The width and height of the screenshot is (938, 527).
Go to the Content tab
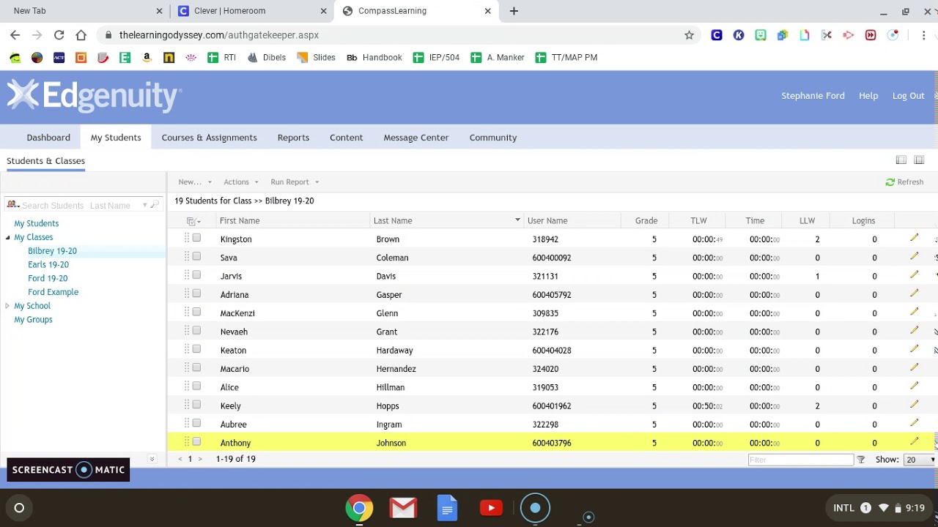(x=347, y=137)
